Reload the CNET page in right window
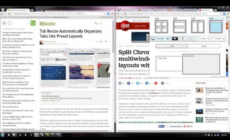 (125, 14)
